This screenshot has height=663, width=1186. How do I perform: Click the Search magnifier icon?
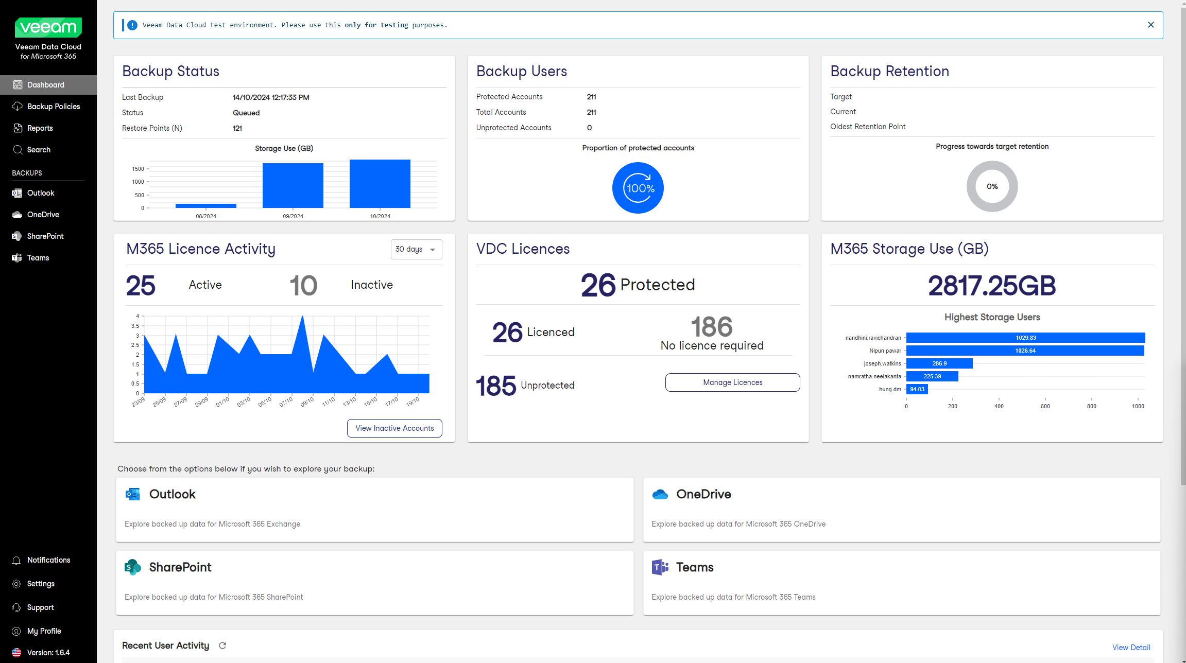18,150
